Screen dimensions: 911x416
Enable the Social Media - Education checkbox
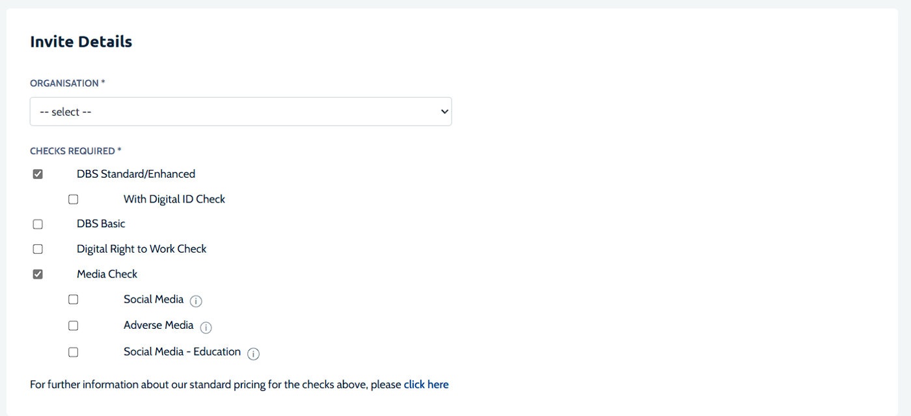pos(74,352)
